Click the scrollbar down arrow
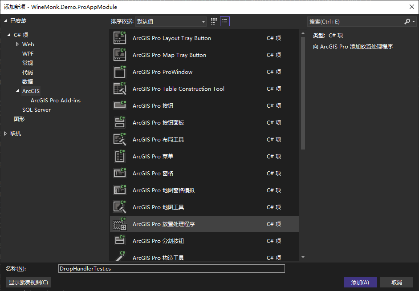 pyautogui.click(x=303, y=257)
